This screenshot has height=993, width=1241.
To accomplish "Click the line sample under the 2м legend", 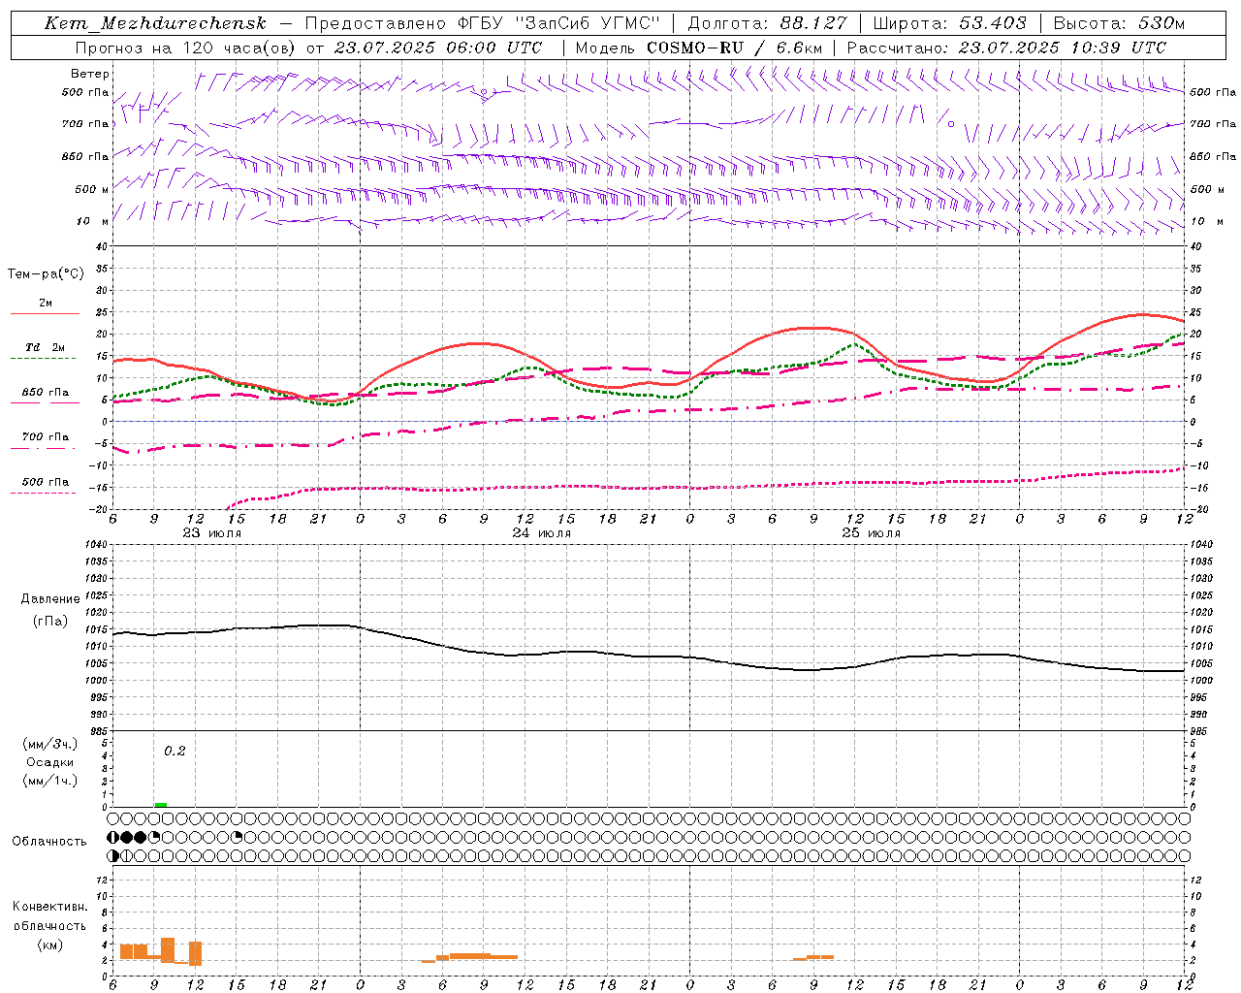I will pos(45,314).
